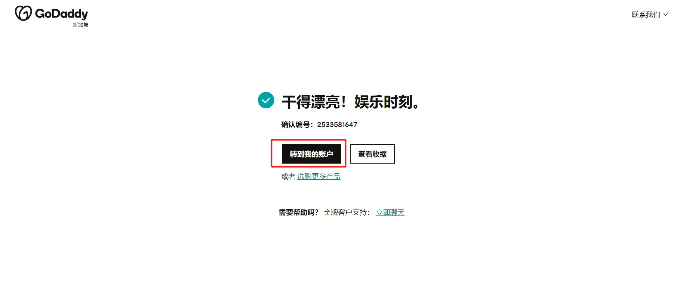
Task: Open 查看收据 to view the receipt
Action: [x=372, y=154]
